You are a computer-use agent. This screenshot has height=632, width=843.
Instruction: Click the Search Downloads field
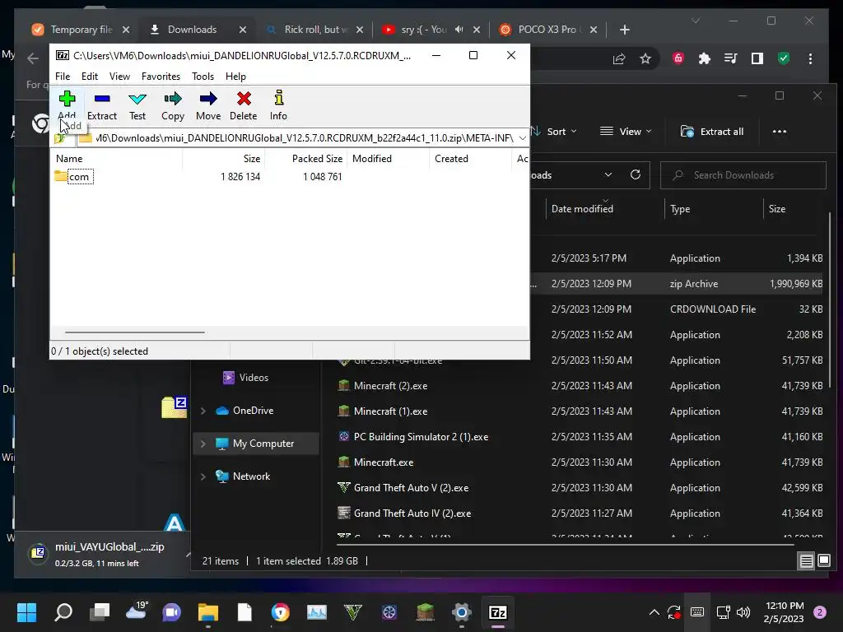tap(743, 175)
